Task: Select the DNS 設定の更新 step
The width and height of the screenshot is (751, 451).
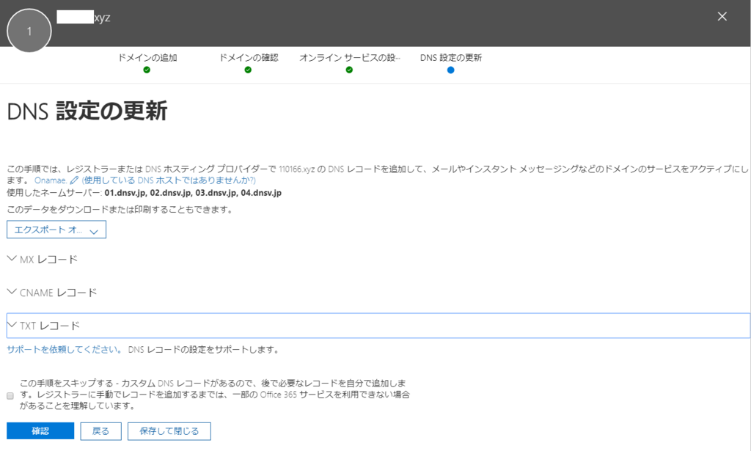Action: (x=451, y=58)
